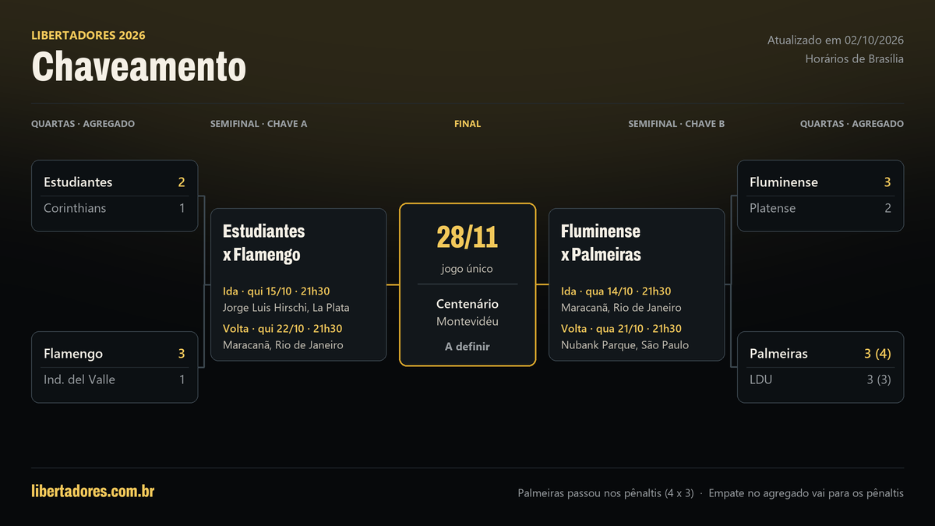Select the Palmeiras quarterfinal row
This screenshot has height=526, width=935.
point(820,354)
